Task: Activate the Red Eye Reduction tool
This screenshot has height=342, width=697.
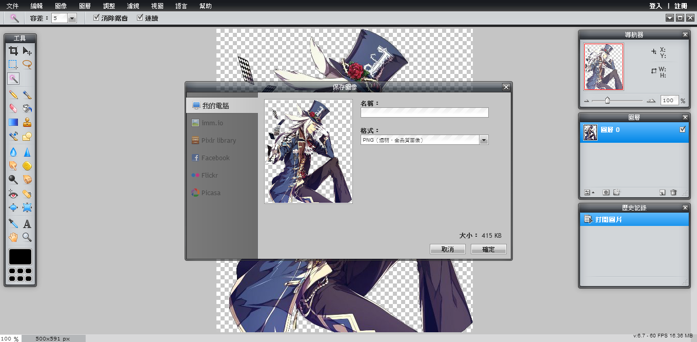Action: pos(13,194)
